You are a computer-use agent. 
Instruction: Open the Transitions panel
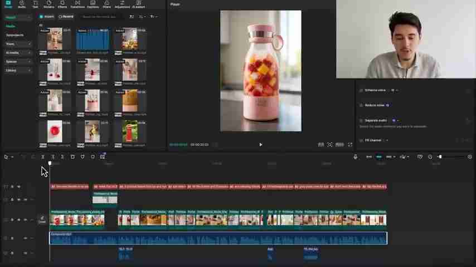coord(77,4)
